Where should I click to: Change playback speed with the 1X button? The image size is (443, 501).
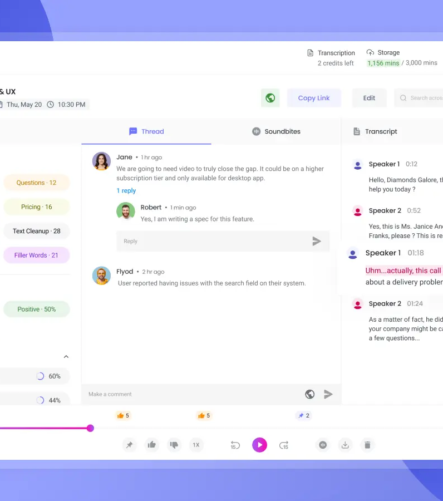coord(196,445)
